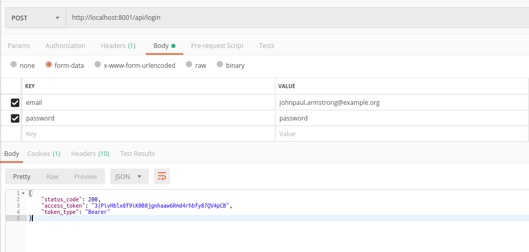The image size is (529, 252).
Task: Uncheck the password row checkbox
Action: point(15,118)
